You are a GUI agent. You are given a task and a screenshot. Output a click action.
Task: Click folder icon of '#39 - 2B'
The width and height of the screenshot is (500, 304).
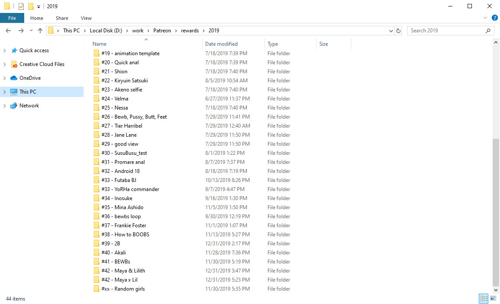pos(96,244)
